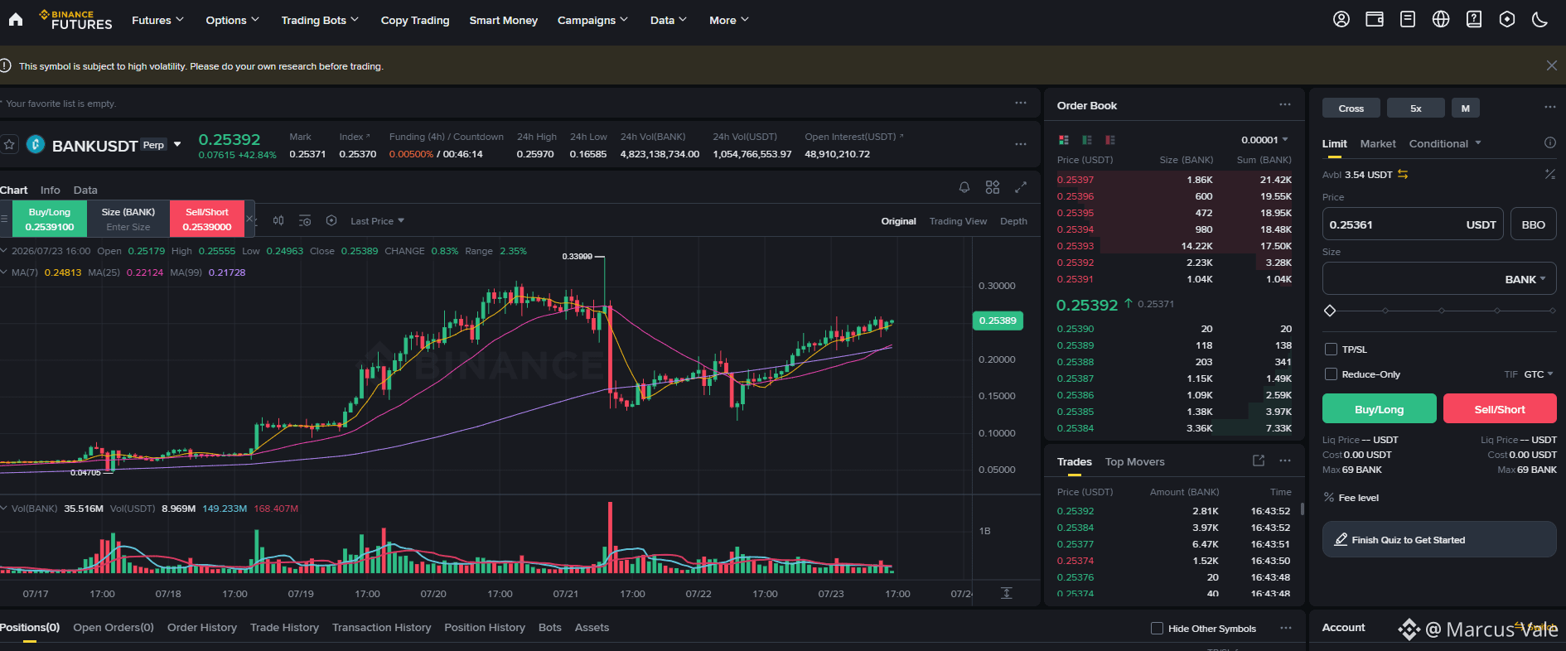
Task: Go to the Binance home icon
Action: pyautogui.click(x=15, y=20)
